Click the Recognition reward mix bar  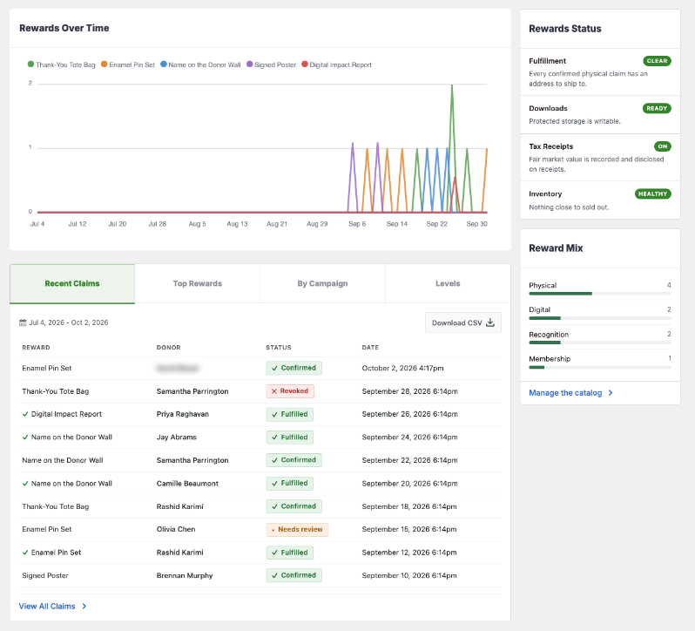pos(600,343)
